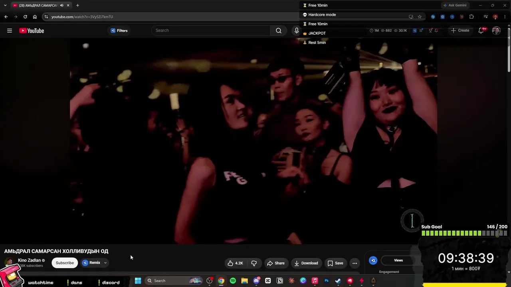The width and height of the screenshot is (511, 287).
Task: Choose the JACKPOT entry
Action: [x=314, y=33]
